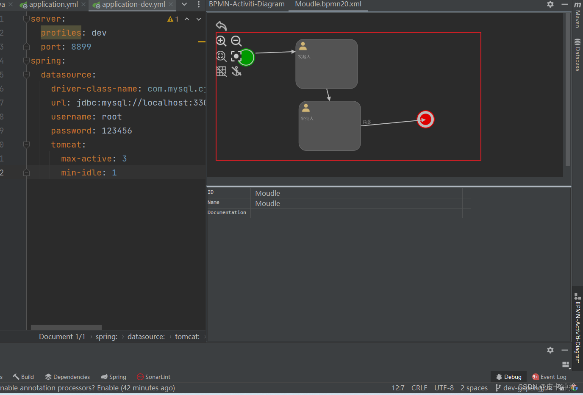Go to next highlighted problem arrow
This screenshot has width=583, height=395.
(199, 19)
